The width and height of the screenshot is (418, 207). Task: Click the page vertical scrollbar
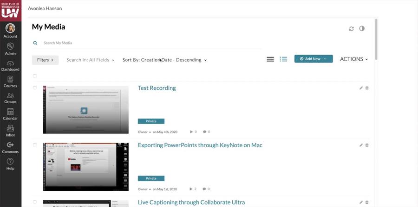pyautogui.click(x=376, y=39)
